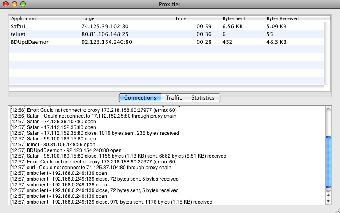
Task: Sort by the Bytes Sent column header
Action: pyautogui.click(x=243, y=18)
